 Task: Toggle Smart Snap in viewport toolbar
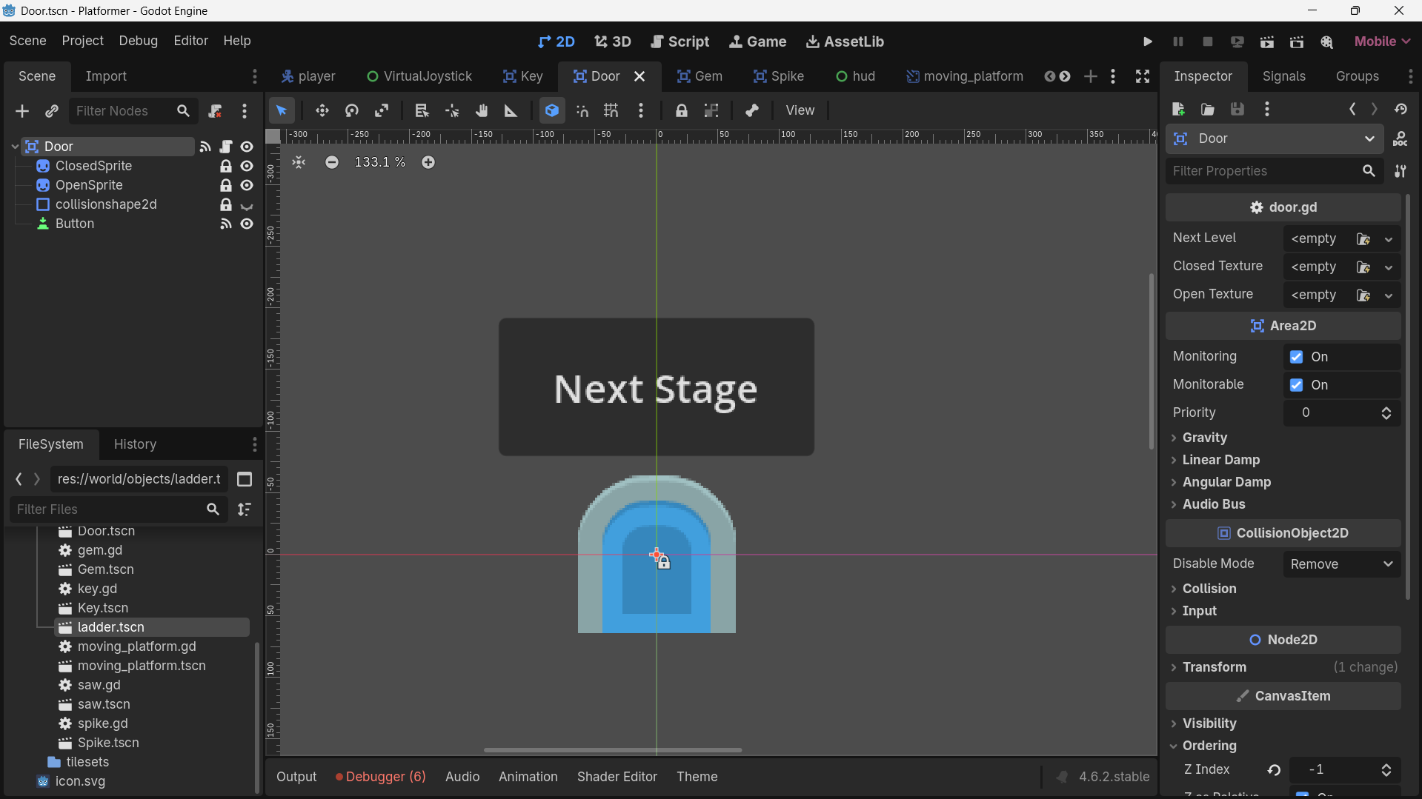582,110
